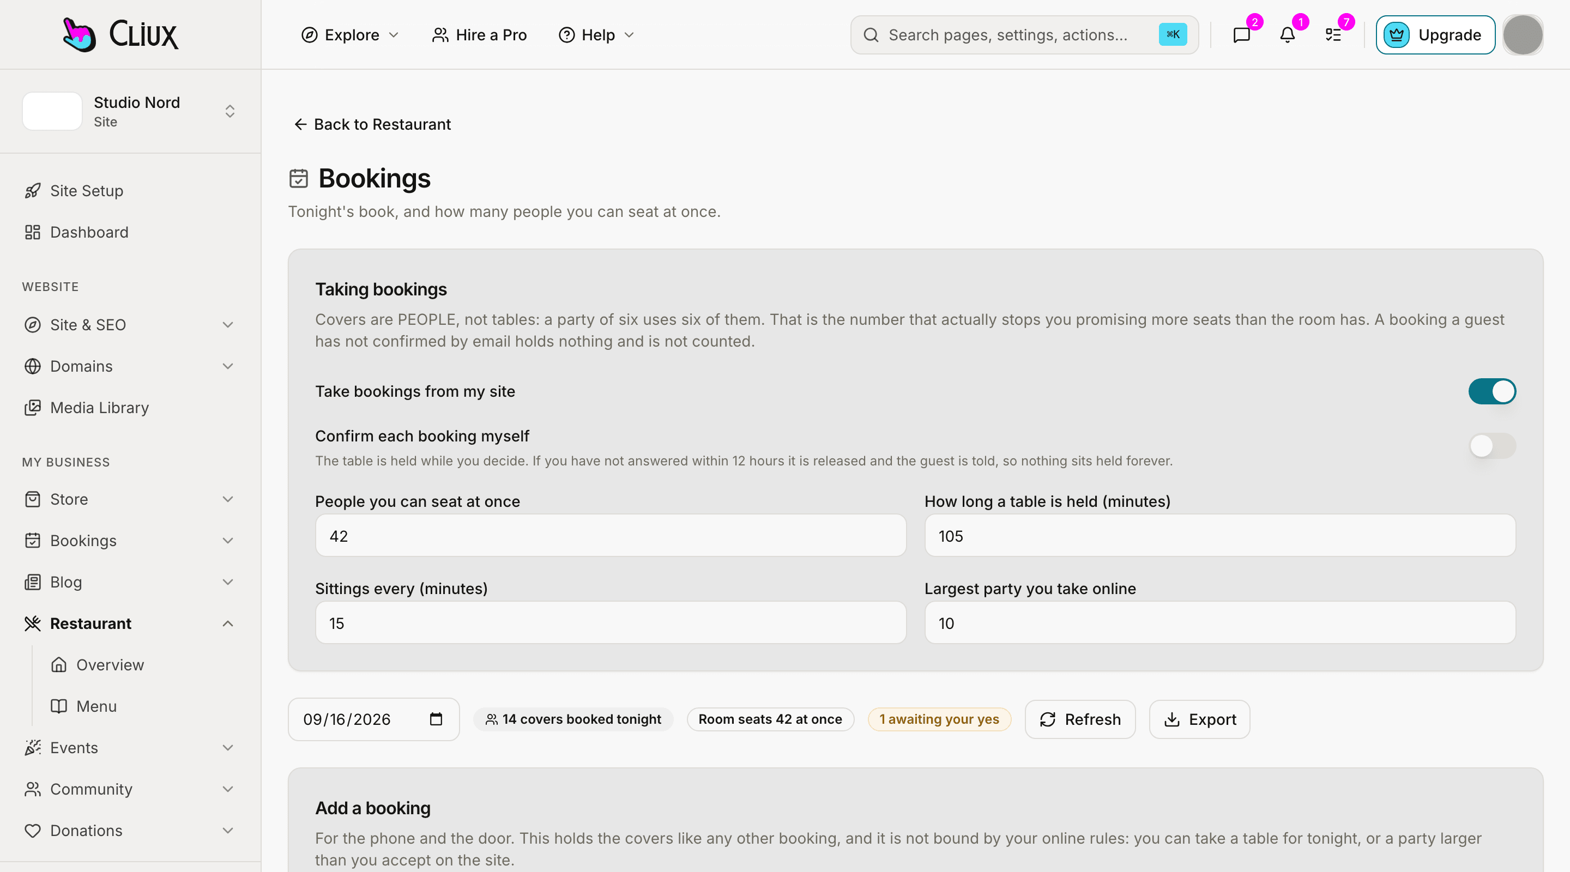The width and height of the screenshot is (1570, 872).
Task: Expand the Site & SEO section chevron
Action: pyautogui.click(x=228, y=325)
